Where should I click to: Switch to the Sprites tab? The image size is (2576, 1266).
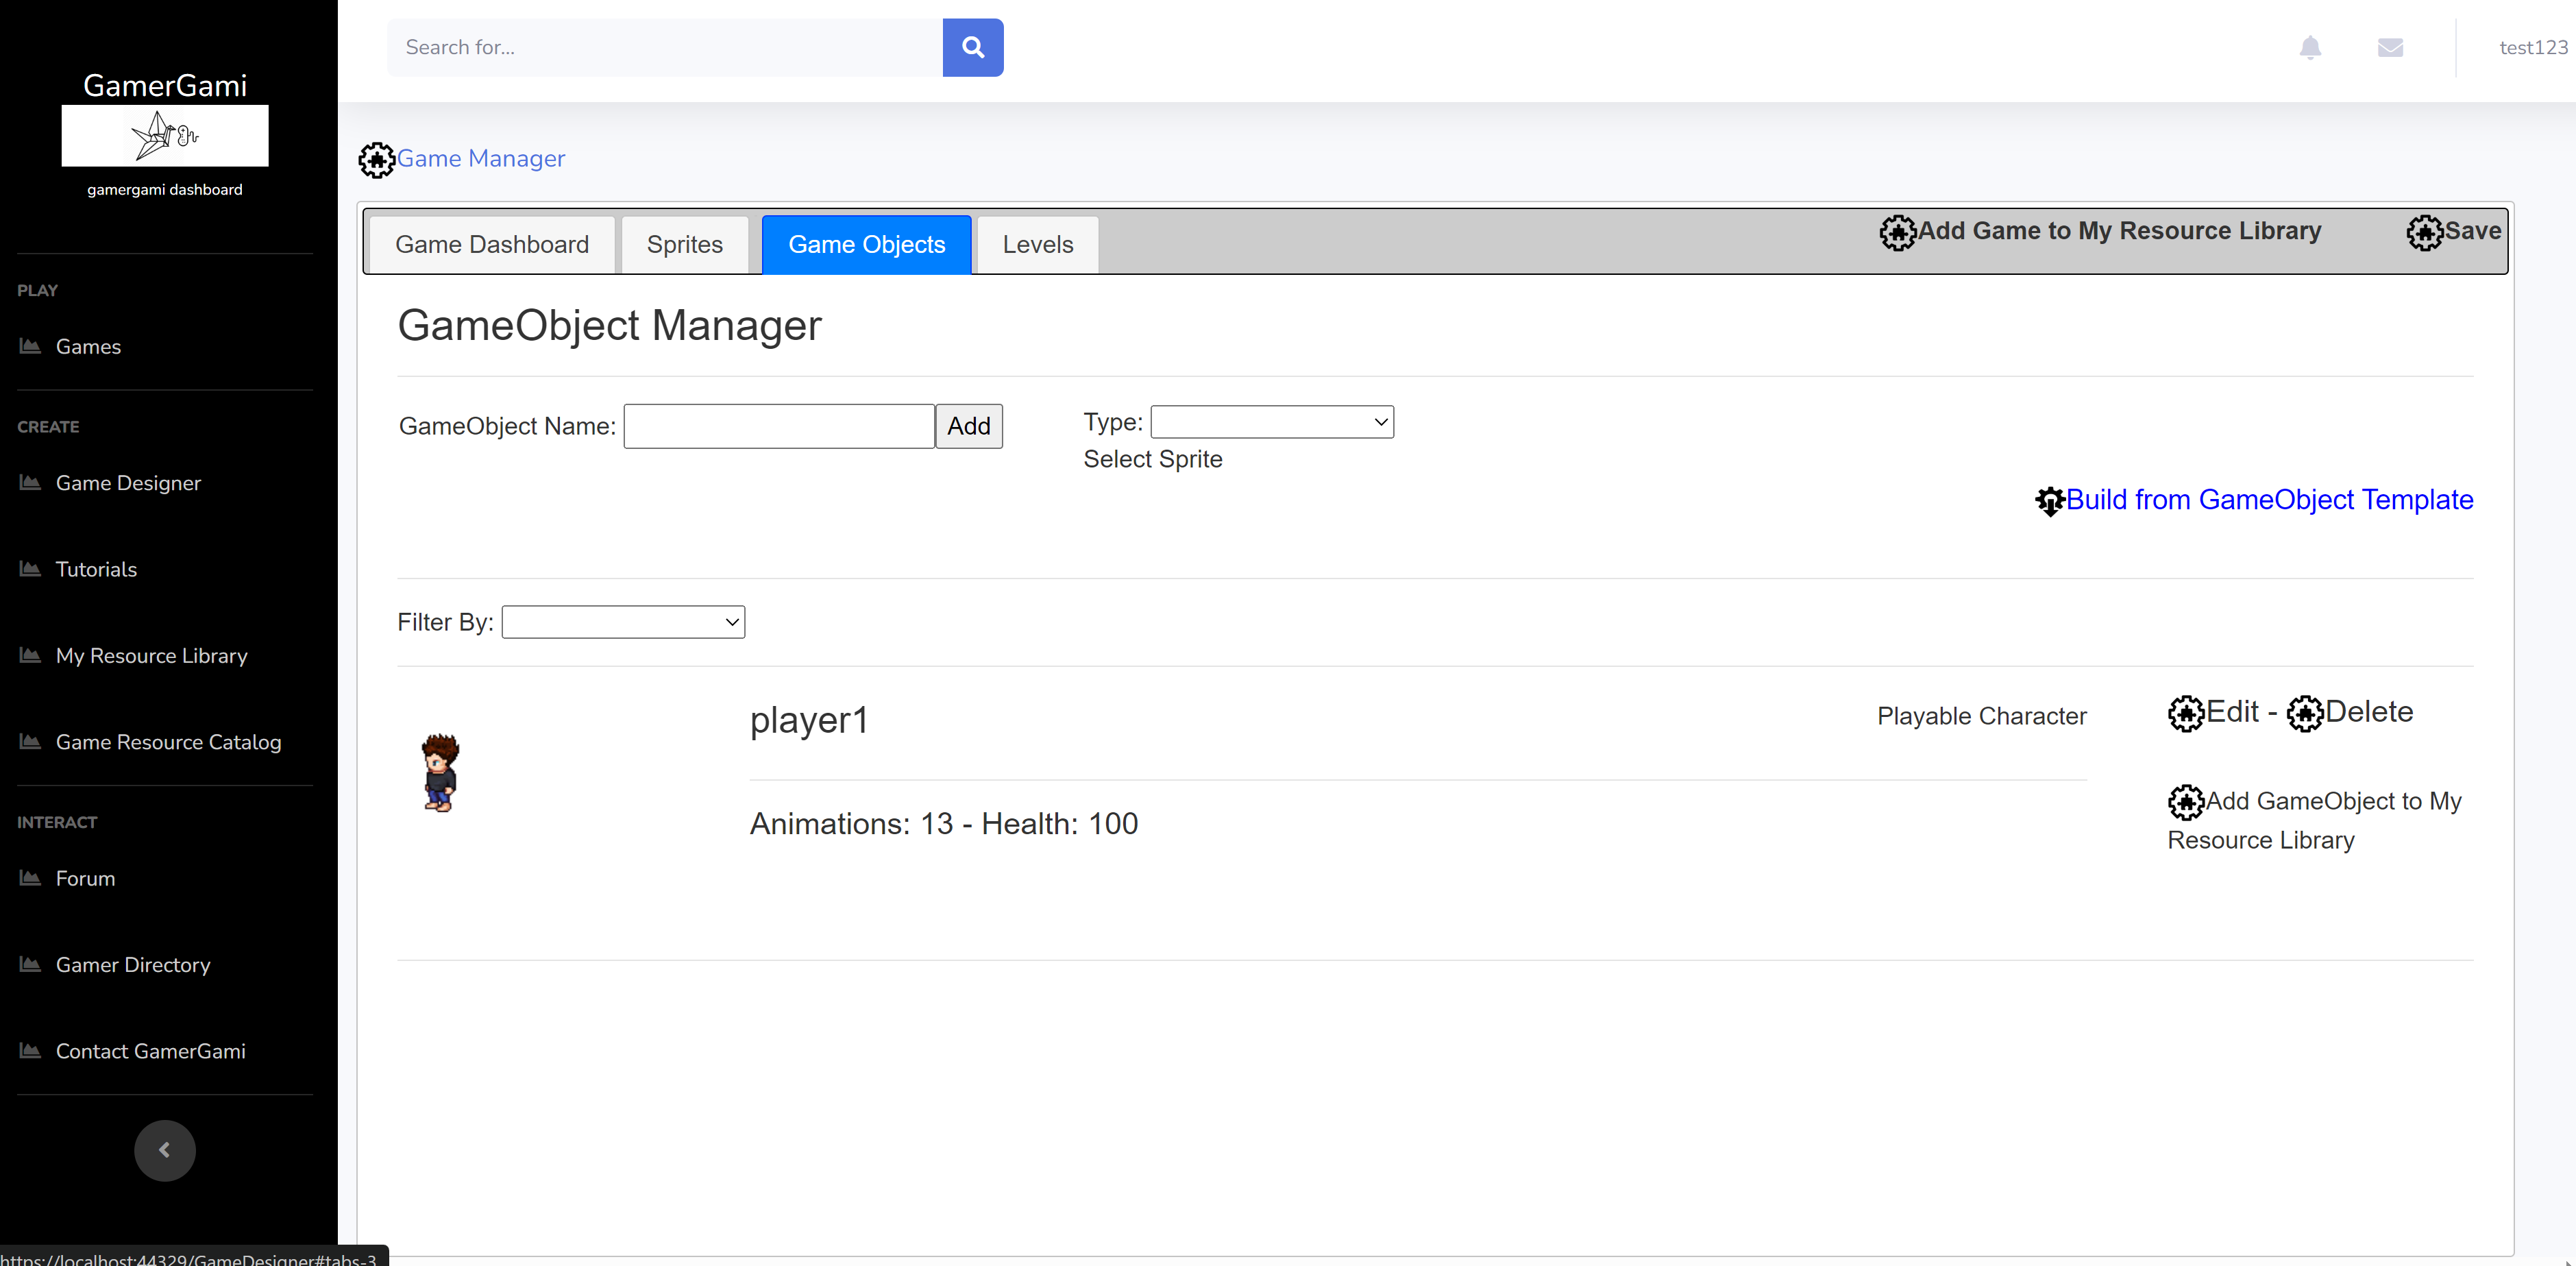pos(684,245)
